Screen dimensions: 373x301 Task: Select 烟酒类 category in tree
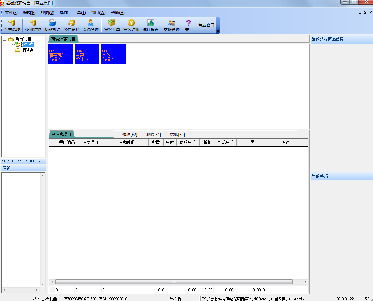point(28,50)
